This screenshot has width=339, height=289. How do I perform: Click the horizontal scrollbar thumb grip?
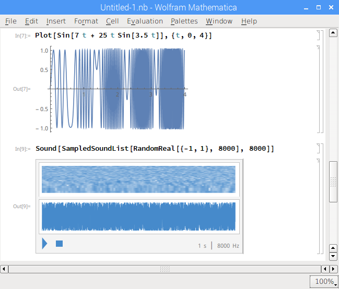[165, 269]
